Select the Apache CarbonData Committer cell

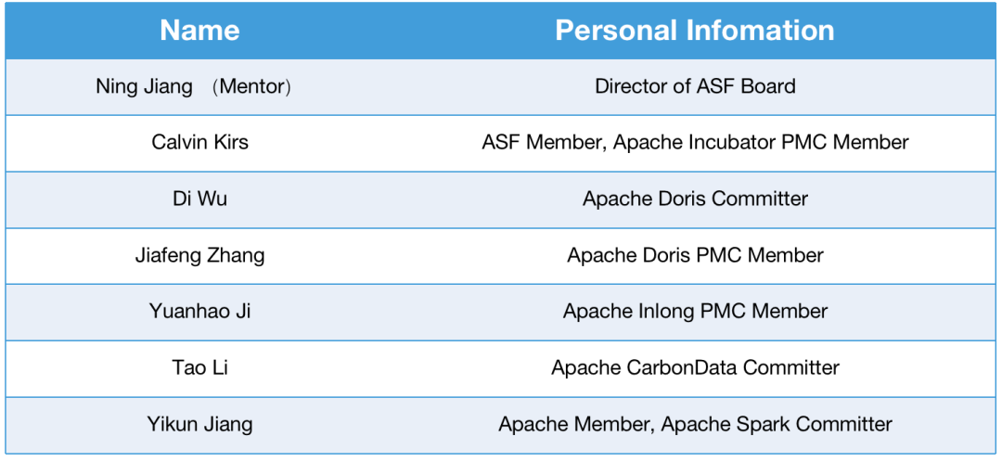695,367
